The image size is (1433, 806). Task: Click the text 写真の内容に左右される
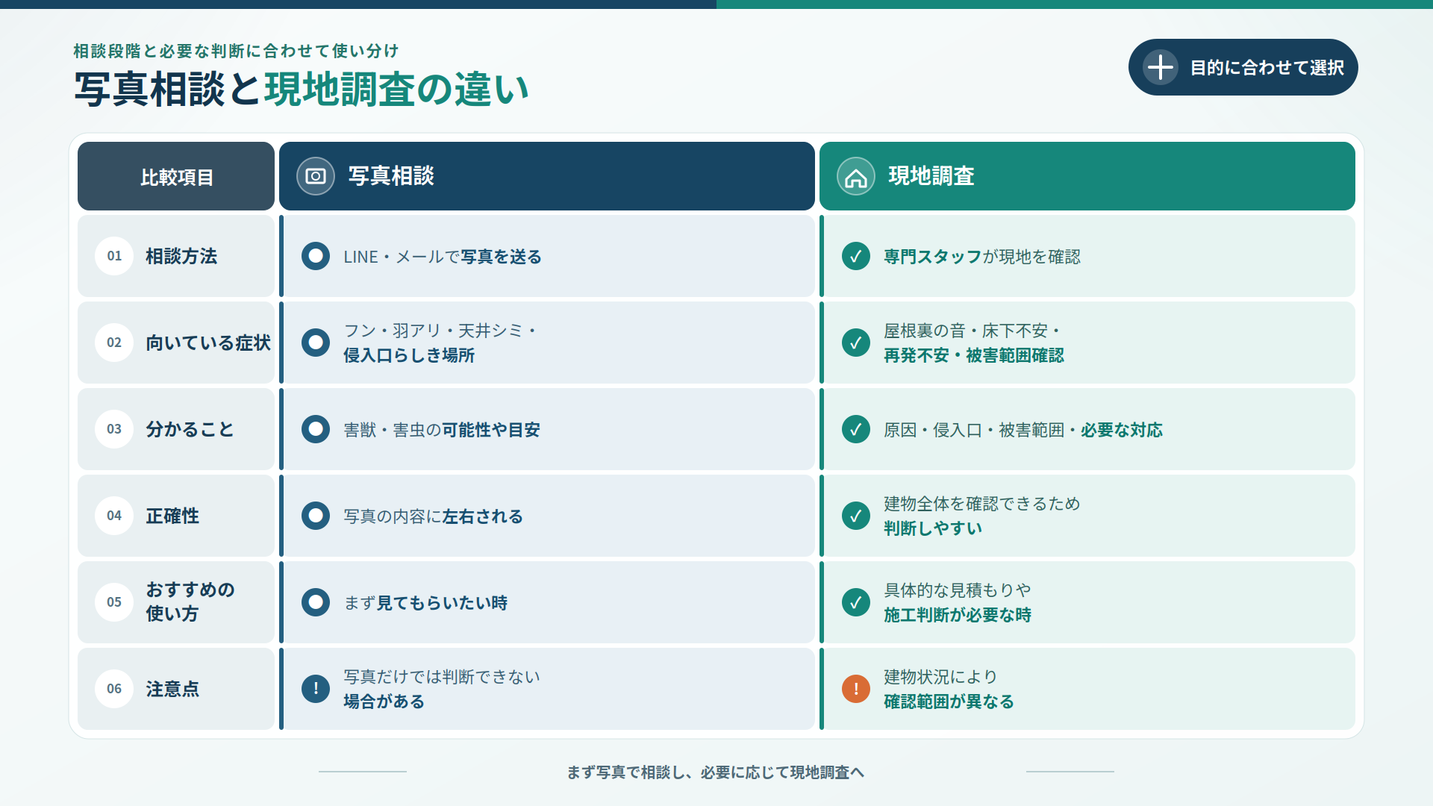(434, 516)
